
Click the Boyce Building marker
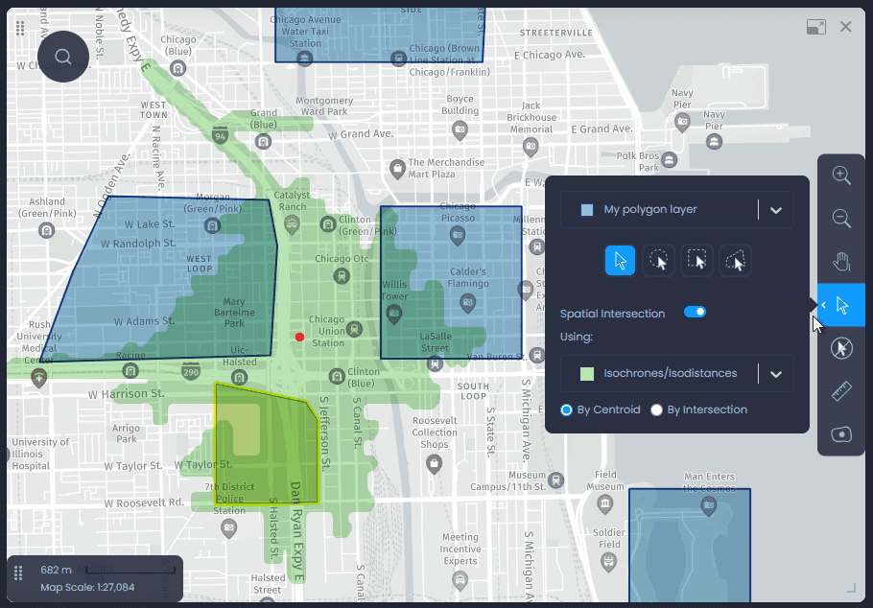click(x=460, y=130)
